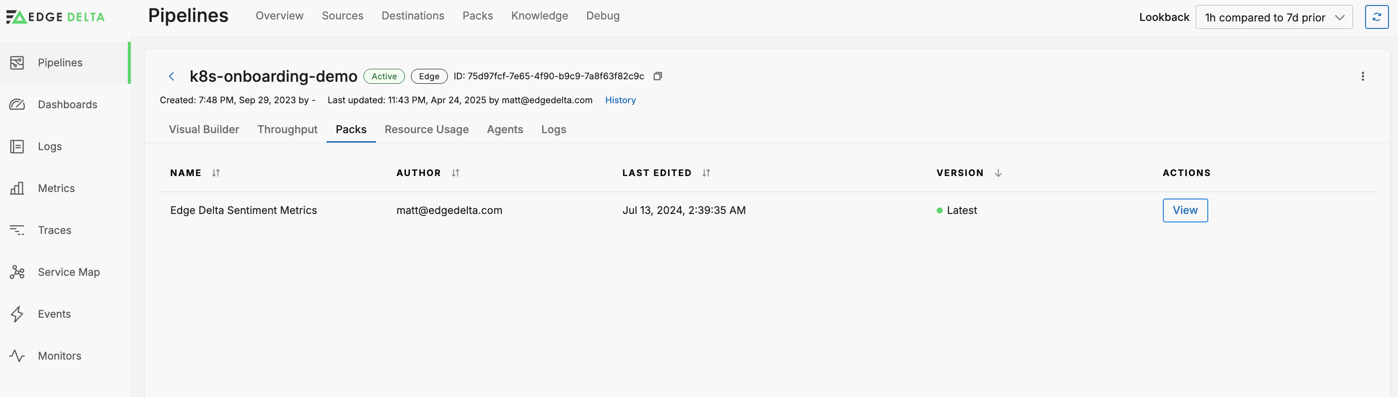Click the Service Map node icon

pyautogui.click(x=17, y=272)
